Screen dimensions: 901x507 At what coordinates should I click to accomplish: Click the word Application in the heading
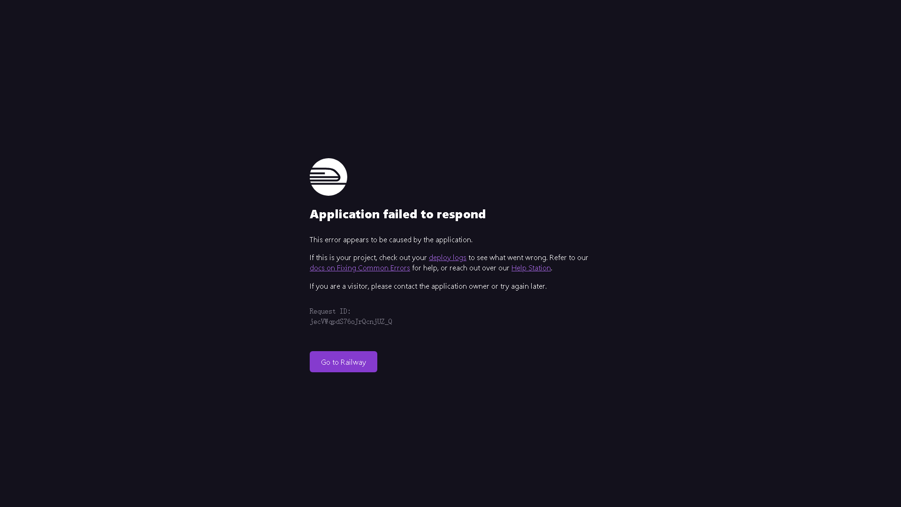click(x=344, y=214)
